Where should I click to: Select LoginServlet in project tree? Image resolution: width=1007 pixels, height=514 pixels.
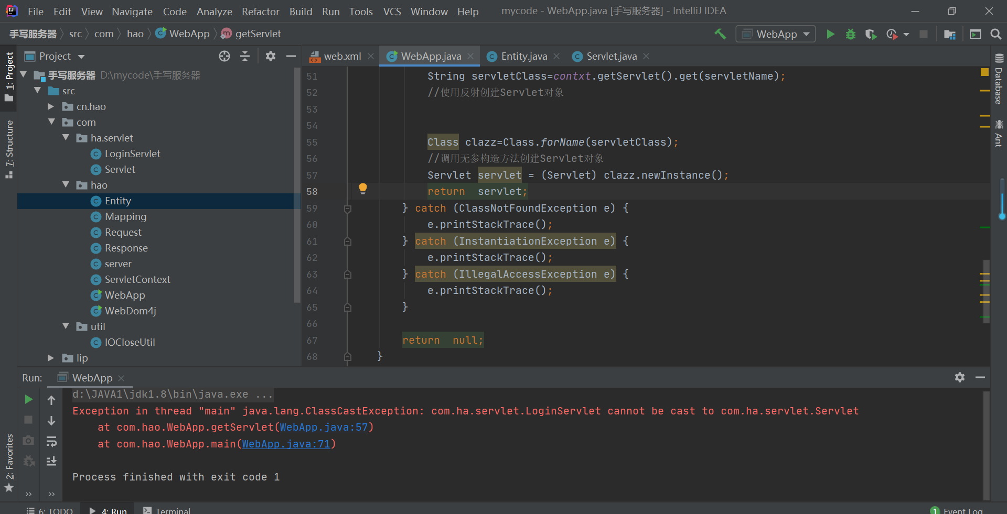132,154
